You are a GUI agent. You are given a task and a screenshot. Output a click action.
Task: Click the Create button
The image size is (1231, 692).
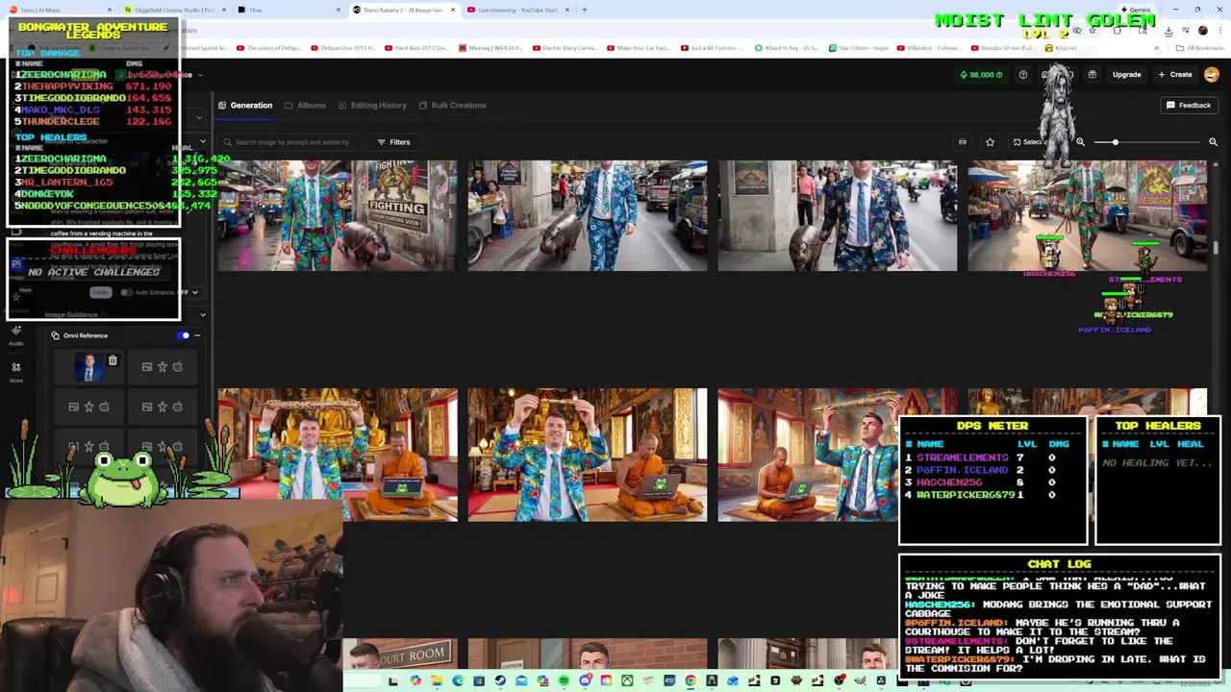point(1175,75)
